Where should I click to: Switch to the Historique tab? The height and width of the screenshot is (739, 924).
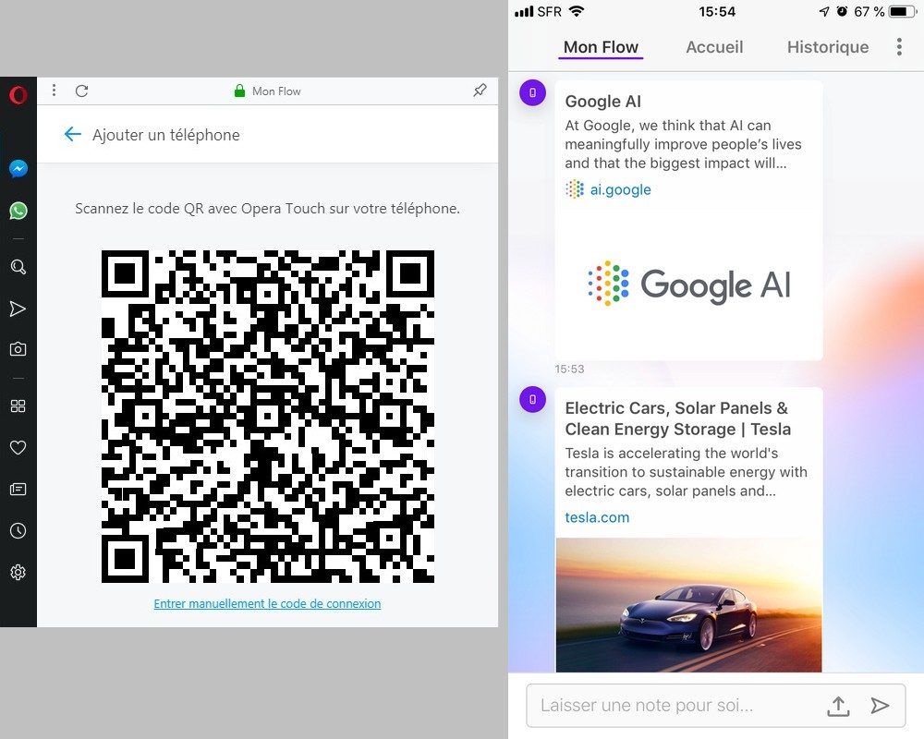click(x=827, y=47)
